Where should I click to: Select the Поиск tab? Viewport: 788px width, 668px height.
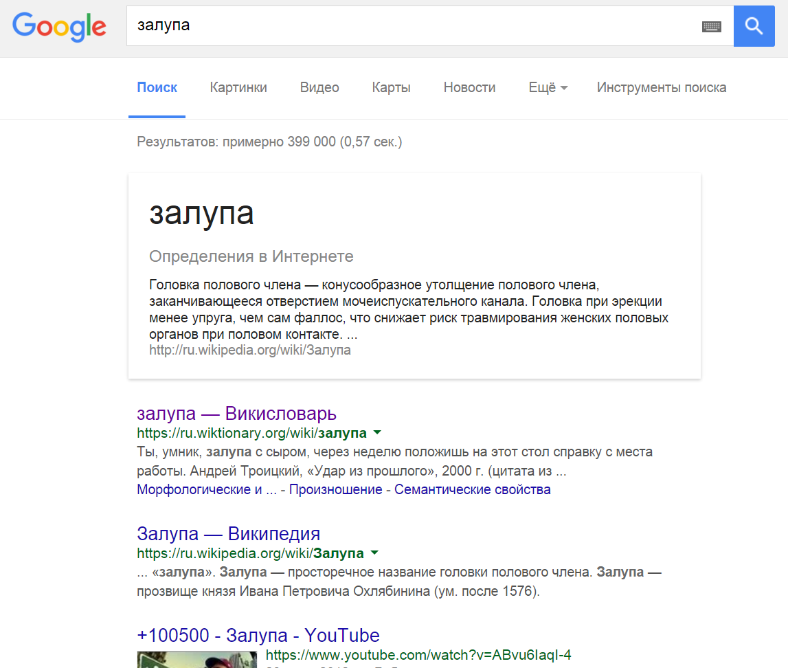[x=157, y=87]
